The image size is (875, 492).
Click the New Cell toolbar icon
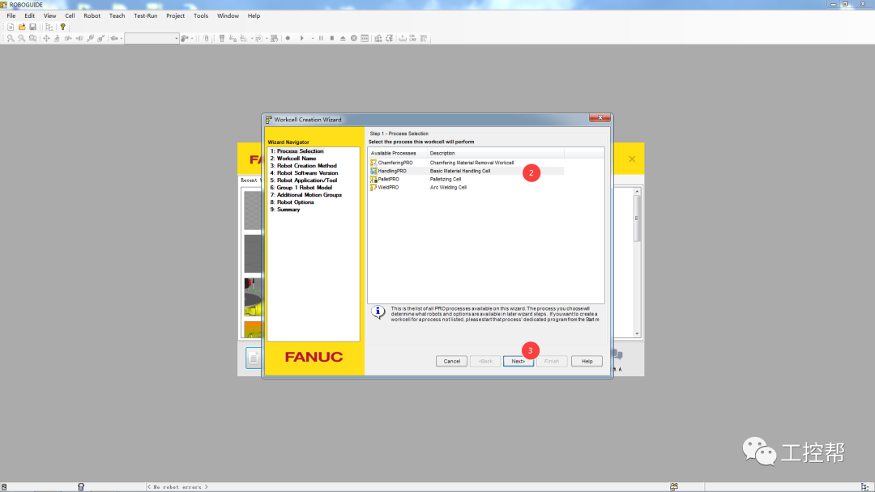click(x=11, y=27)
